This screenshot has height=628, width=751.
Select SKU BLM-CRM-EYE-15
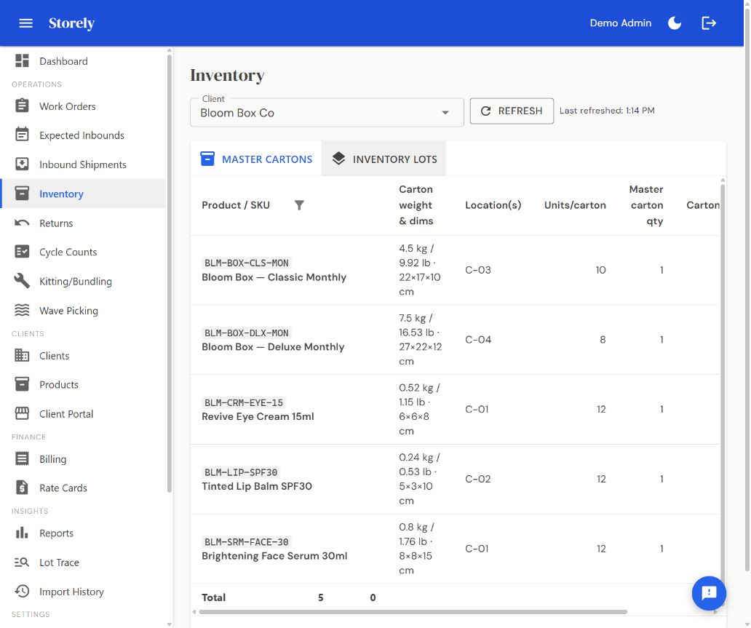(x=244, y=403)
